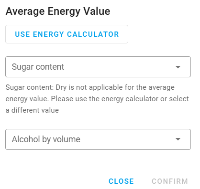Launch the energy calculator instead

67,34
